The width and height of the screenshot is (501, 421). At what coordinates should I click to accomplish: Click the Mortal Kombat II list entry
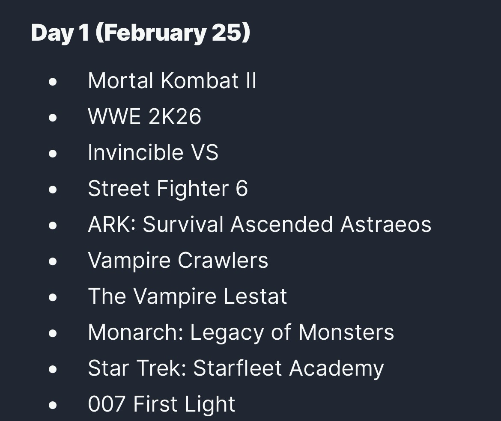click(172, 80)
